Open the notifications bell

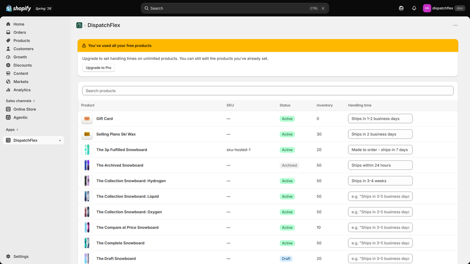tap(414, 8)
